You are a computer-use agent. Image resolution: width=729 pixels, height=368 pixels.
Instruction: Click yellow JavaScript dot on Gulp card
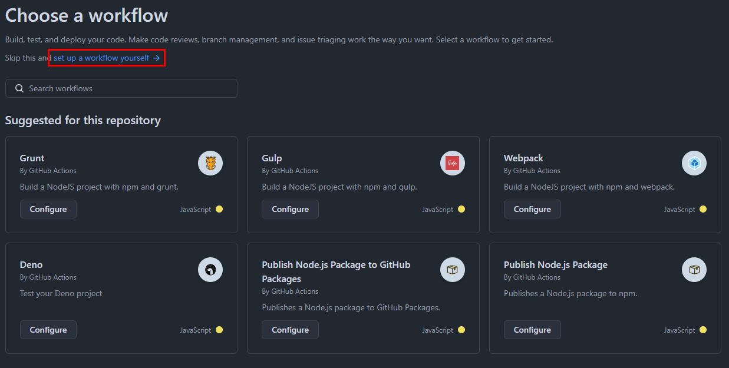click(x=461, y=209)
